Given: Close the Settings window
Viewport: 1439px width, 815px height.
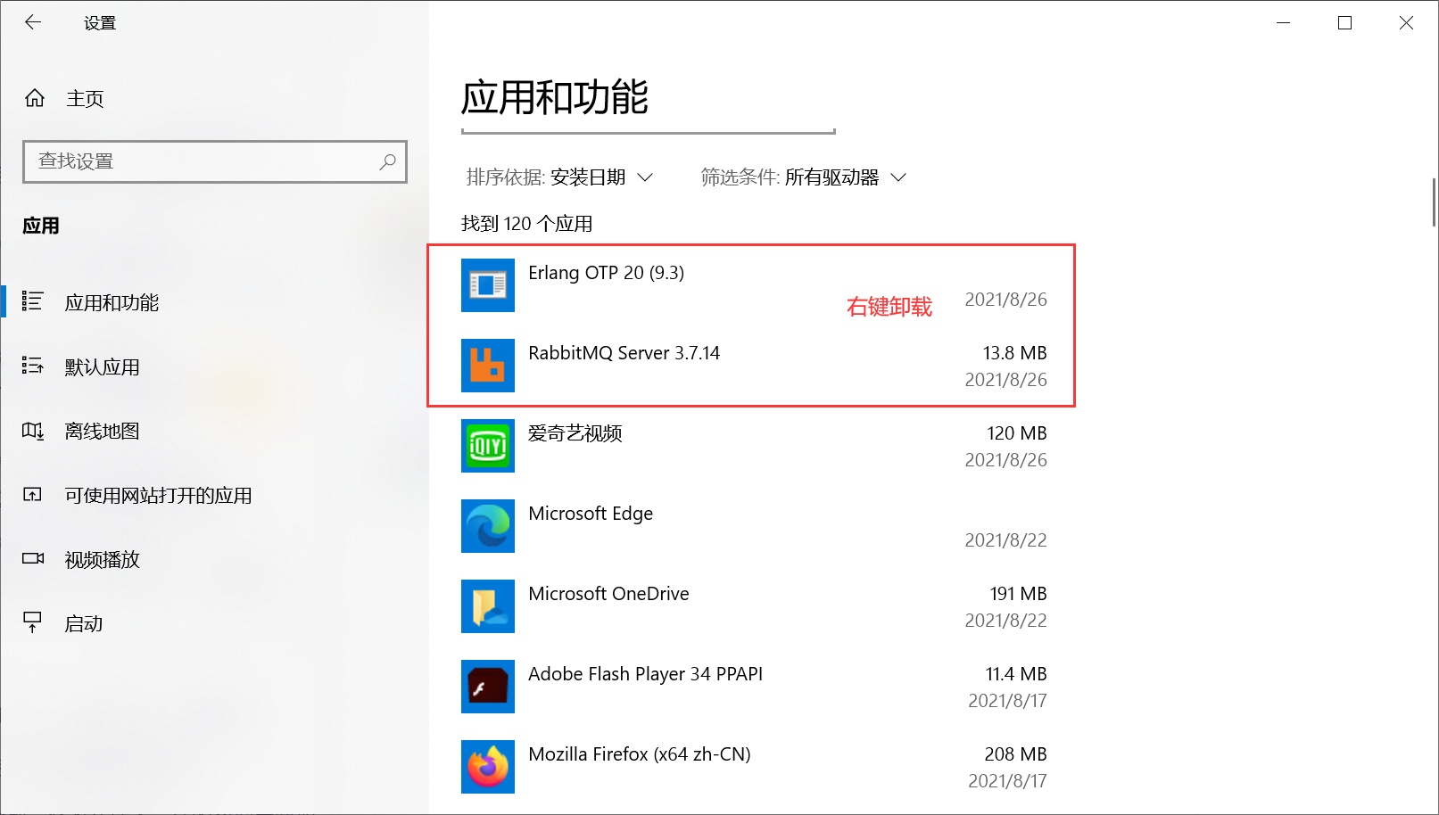Looking at the screenshot, I should 1406,22.
